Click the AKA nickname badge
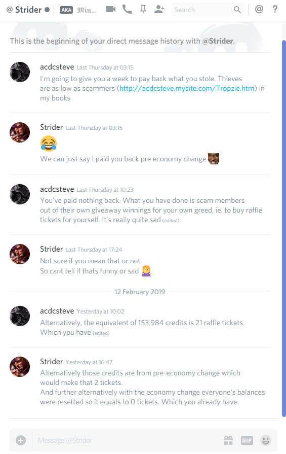The width and height of the screenshot is (286, 454). click(x=66, y=10)
